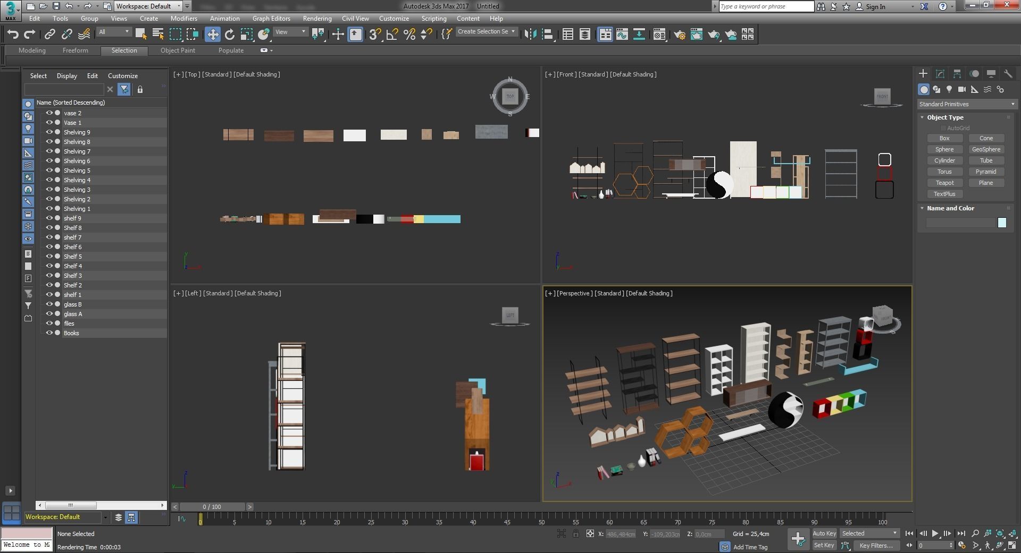Viewport: 1021px width, 553px height.
Task: Click the Undo arrow in main toolbar
Action: [13, 35]
